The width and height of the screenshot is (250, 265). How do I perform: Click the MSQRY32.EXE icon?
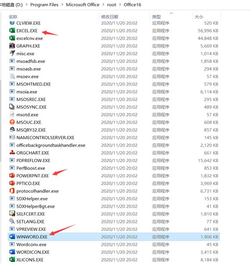click(x=12, y=130)
